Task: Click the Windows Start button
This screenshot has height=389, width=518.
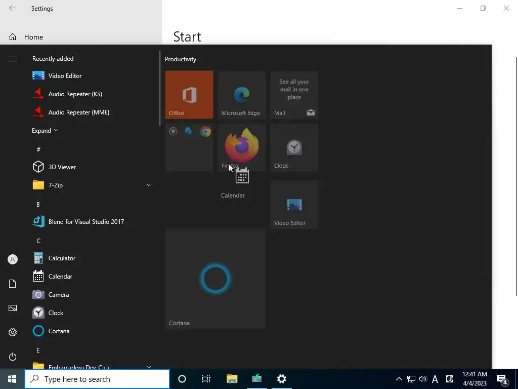Action: [12, 379]
